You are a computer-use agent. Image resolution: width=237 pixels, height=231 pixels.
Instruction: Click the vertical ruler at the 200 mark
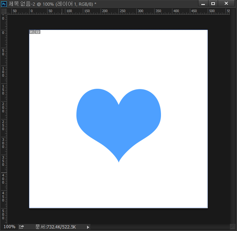[x=3, y=108]
